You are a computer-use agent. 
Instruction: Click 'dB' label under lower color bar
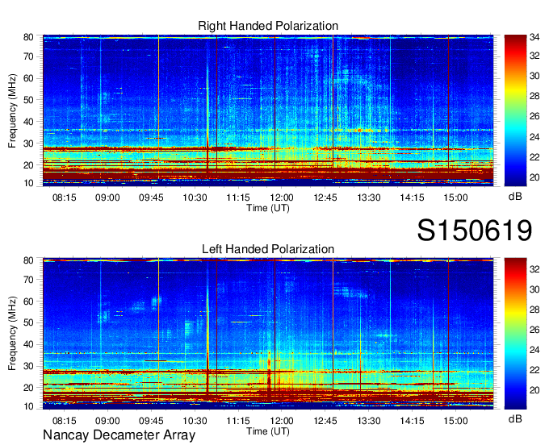click(x=515, y=419)
